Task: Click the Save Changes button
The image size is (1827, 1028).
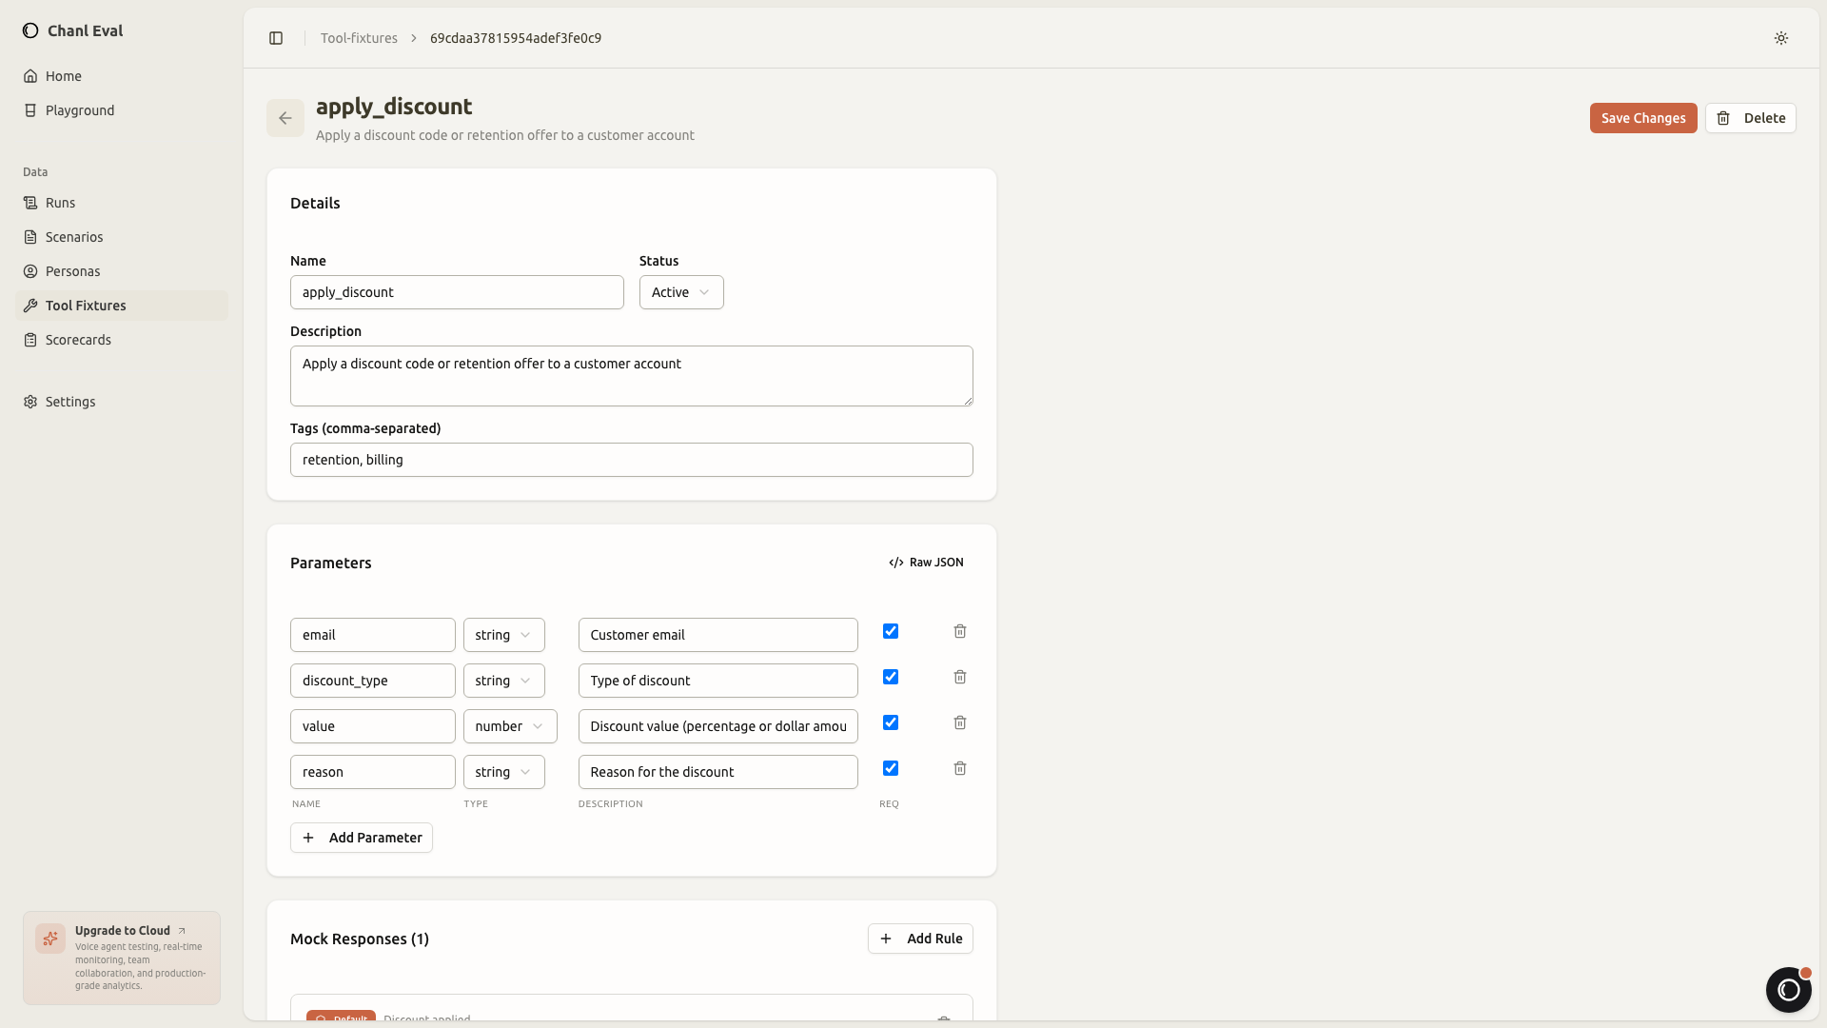Action: pyautogui.click(x=1642, y=118)
